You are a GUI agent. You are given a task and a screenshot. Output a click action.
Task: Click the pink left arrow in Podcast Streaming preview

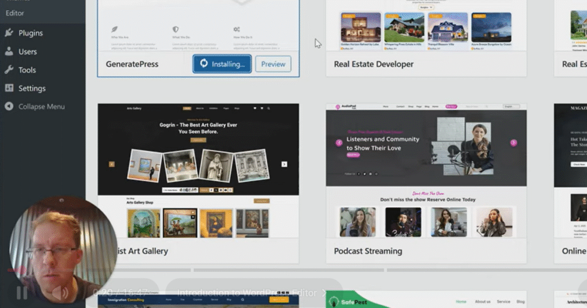[339, 143]
